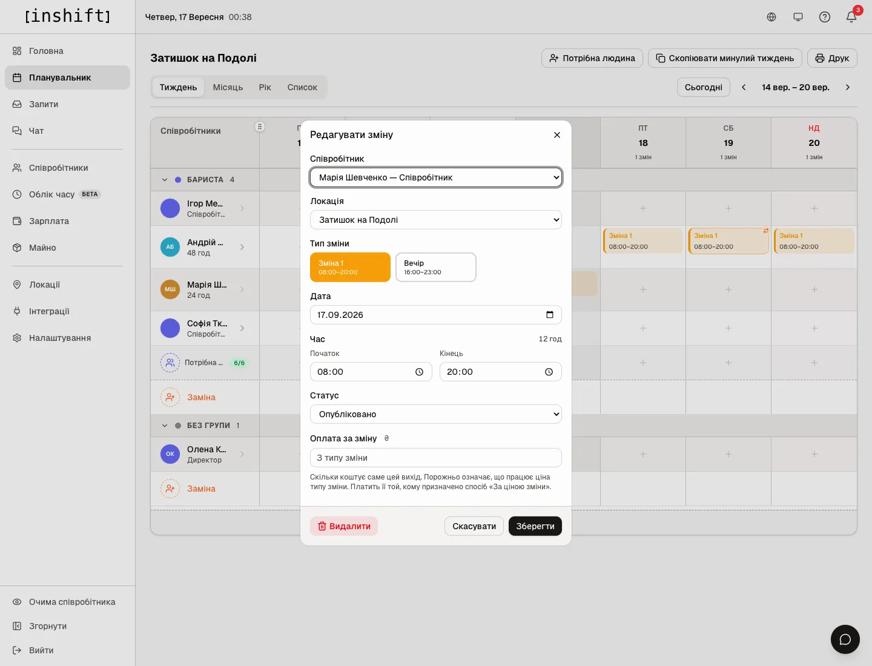The height and width of the screenshot is (666, 872).
Task: Click the clock icon in Кінець field
Action: coord(549,372)
